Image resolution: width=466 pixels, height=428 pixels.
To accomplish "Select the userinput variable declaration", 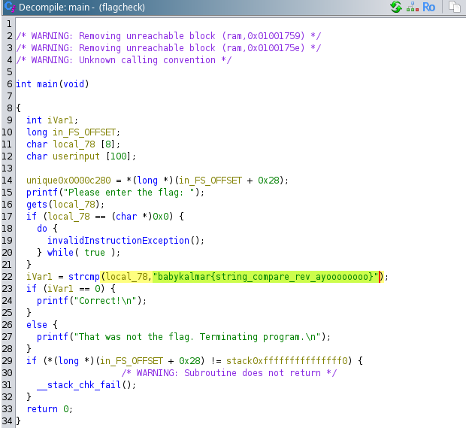I will tap(80, 156).
